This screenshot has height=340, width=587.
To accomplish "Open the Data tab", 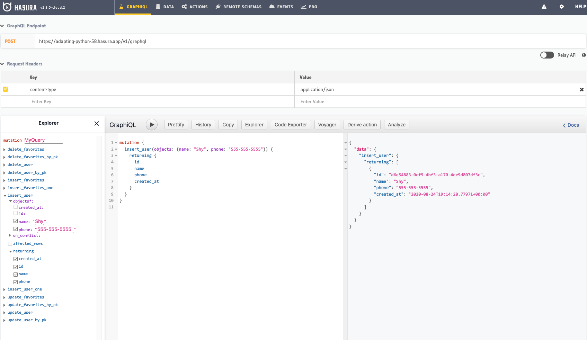I will [165, 7].
